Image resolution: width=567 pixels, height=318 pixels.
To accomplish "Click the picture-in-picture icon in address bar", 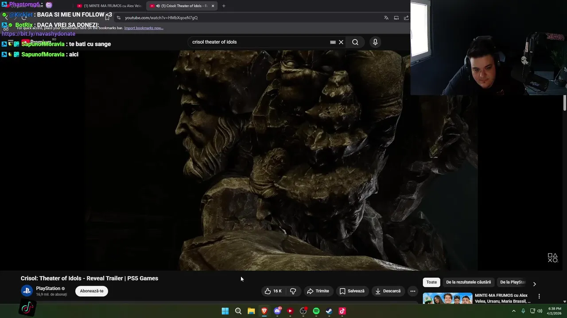I will tap(396, 18).
